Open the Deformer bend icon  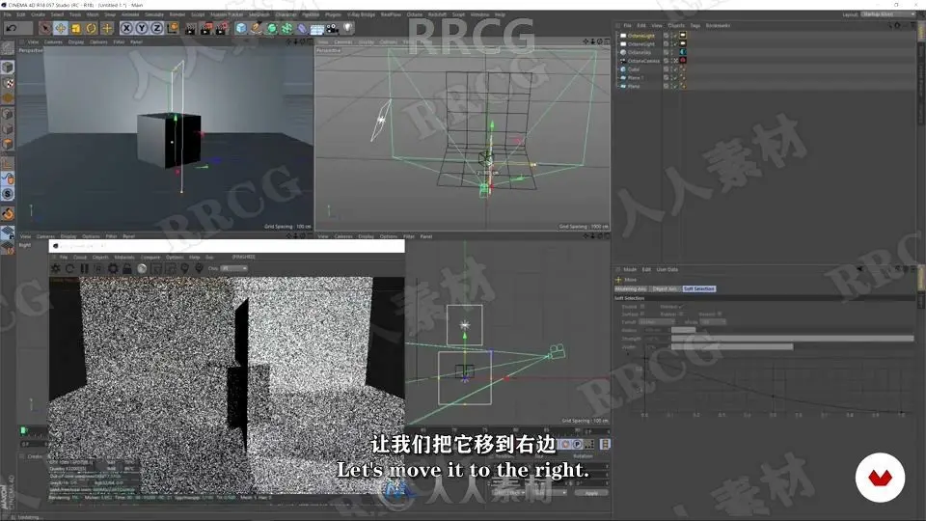[x=302, y=28]
